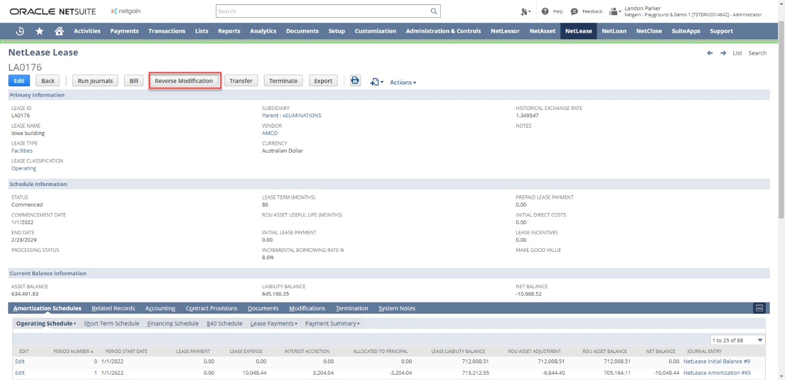Open the Support menu
785x380 pixels.
click(x=721, y=31)
